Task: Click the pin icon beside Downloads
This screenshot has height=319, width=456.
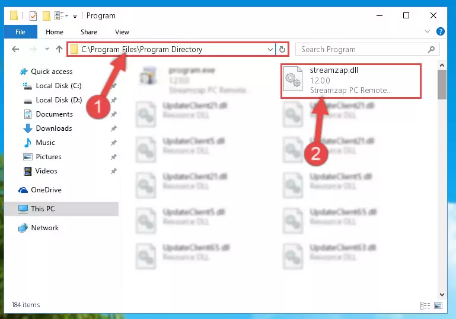Action: click(x=114, y=128)
